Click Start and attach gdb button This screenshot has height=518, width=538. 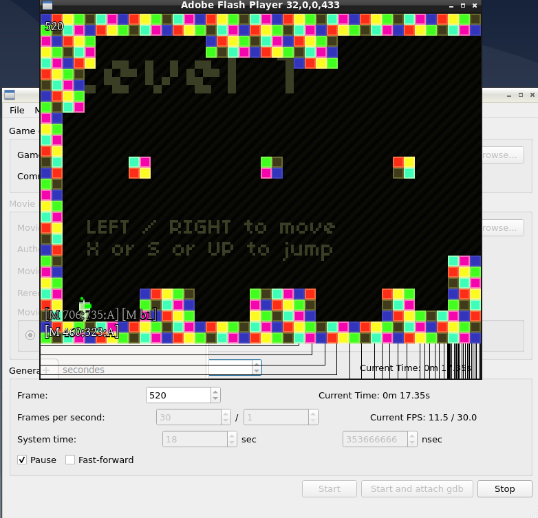click(x=417, y=488)
